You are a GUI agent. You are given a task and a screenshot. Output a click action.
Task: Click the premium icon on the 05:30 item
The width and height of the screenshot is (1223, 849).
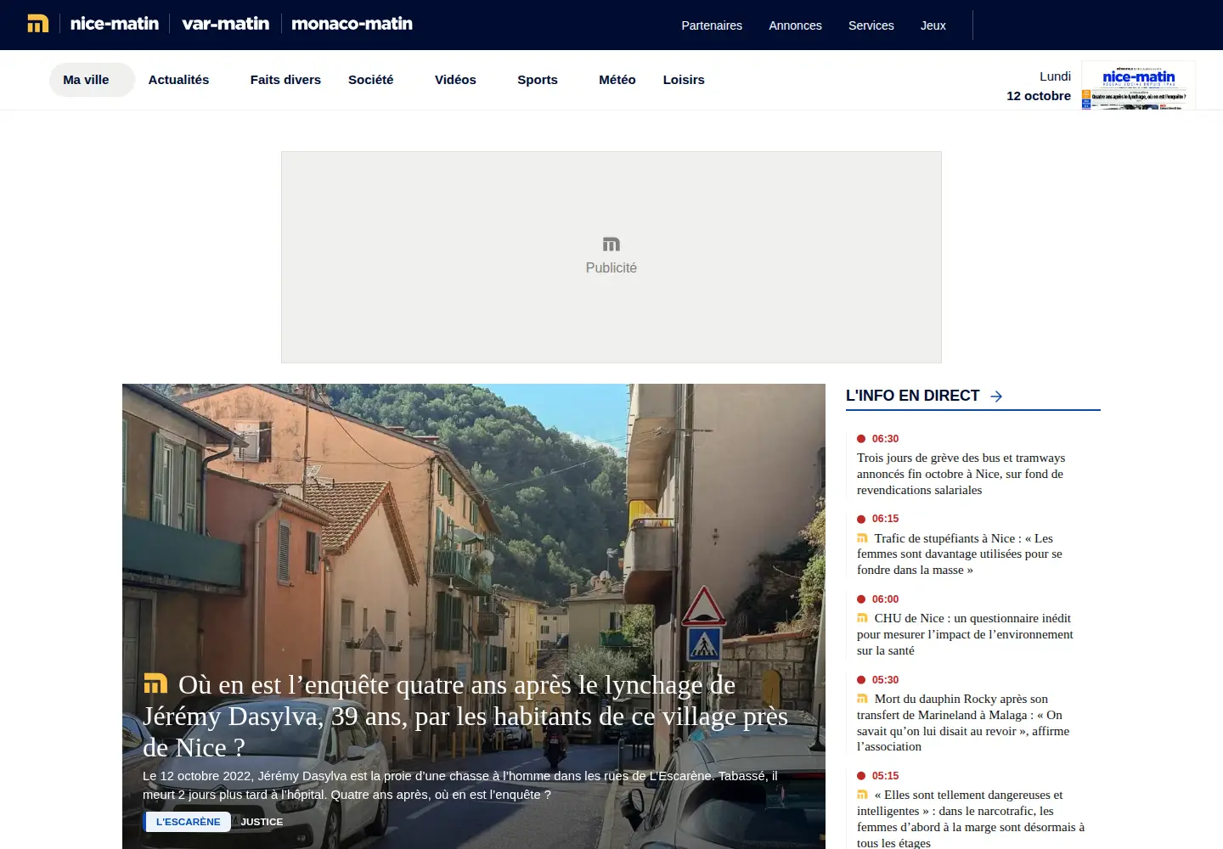(862, 699)
